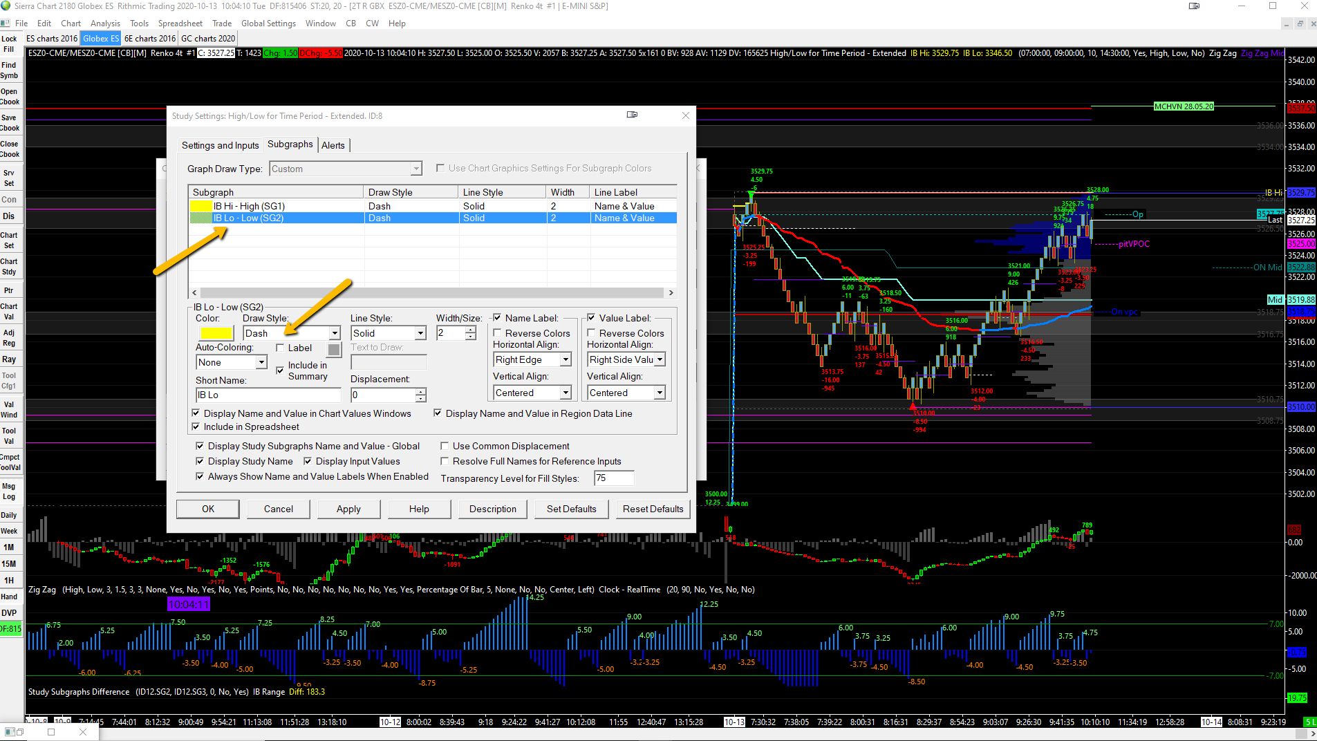Click the yellow Color swatch for IB Lo

(x=216, y=333)
